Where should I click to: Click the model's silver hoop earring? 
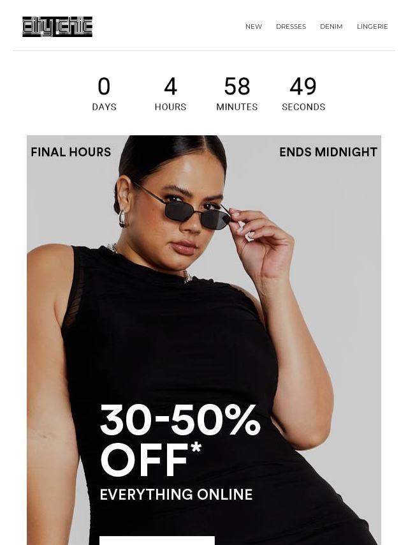pyautogui.click(x=122, y=219)
